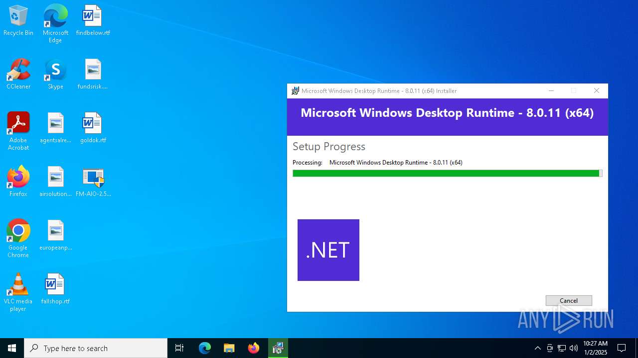Minimize the installer window
The height and width of the screenshot is (358, 638).
[x=551, y=91]
